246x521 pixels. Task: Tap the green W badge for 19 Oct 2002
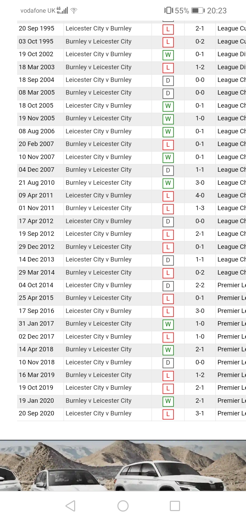click(168, 55)
